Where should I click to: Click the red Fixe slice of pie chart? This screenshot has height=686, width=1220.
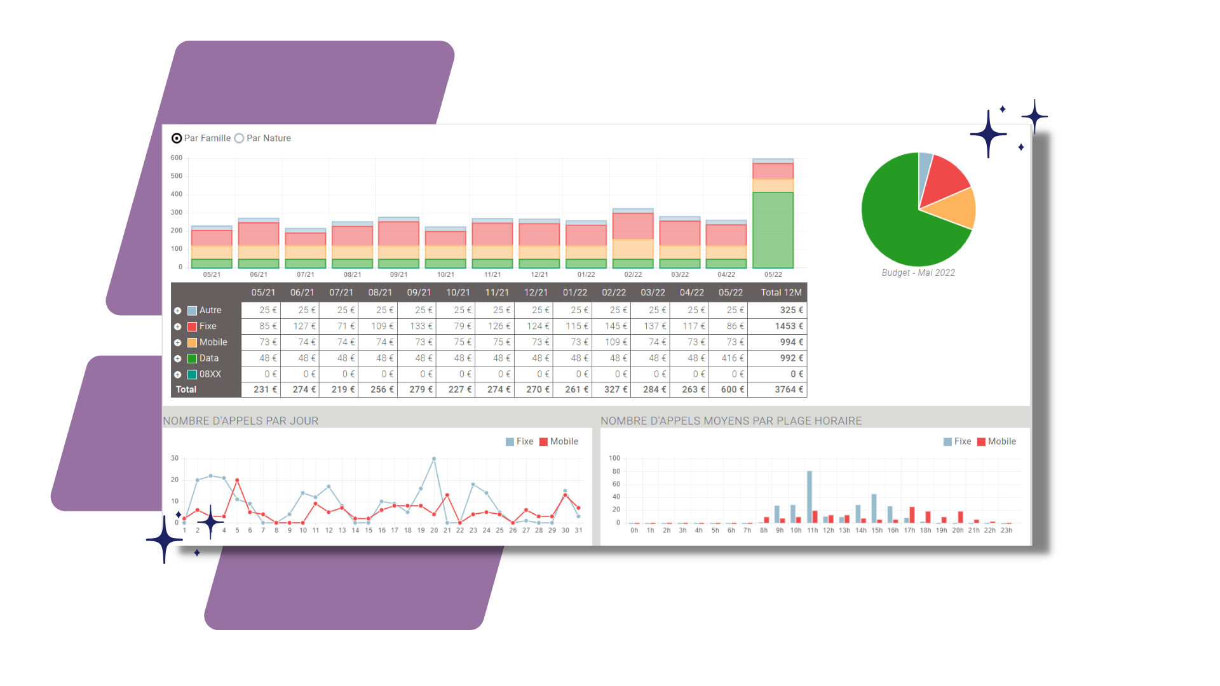[942, 181]
